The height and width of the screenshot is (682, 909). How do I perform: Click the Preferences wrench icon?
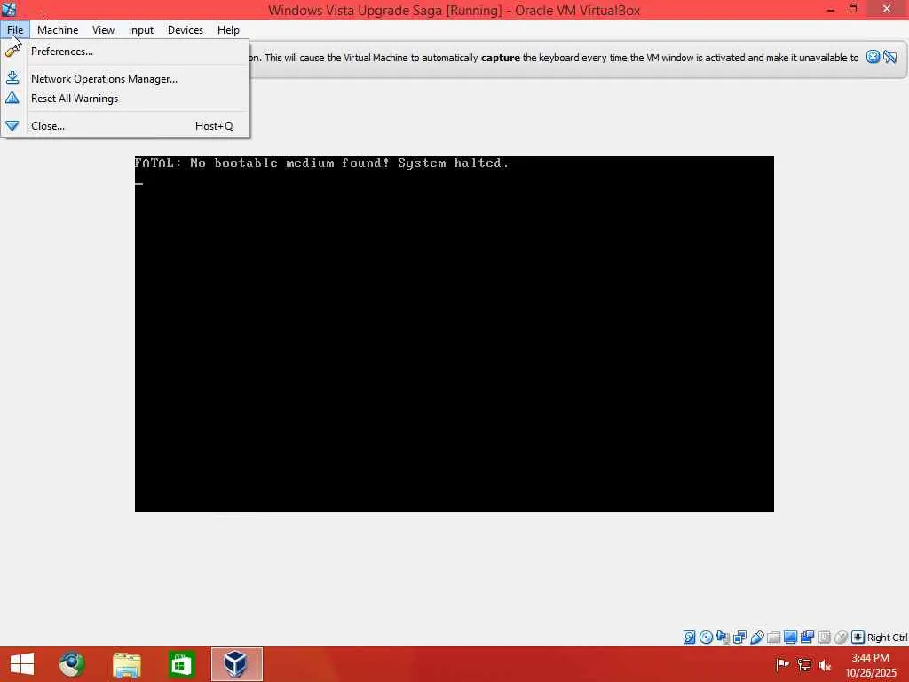pos(12,51)
